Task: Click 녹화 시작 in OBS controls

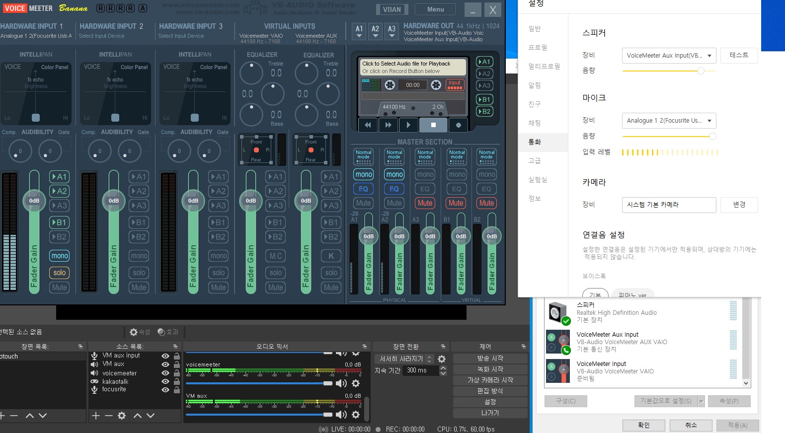Action: click(490, 369)
